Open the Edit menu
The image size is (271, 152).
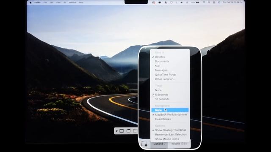[51, 3]
